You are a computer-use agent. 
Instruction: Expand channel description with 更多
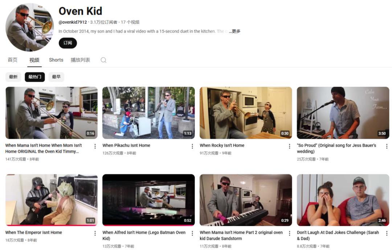[x=236, y=31]
